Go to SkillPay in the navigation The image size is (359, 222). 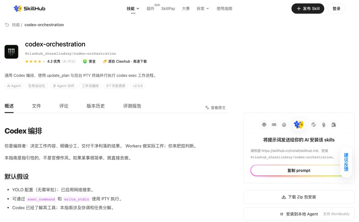[168, 9]
